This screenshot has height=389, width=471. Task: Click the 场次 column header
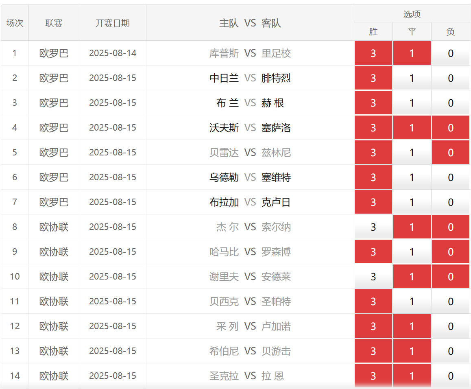coord(15,23)
